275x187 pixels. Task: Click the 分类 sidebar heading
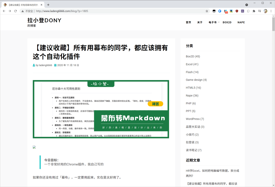tap(189, 46)
